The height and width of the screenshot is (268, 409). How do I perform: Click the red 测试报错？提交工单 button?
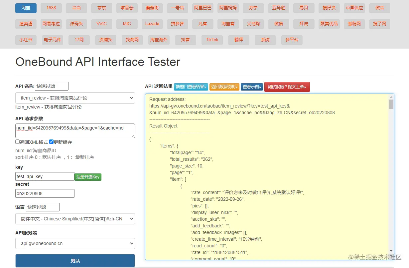(287, 87)
